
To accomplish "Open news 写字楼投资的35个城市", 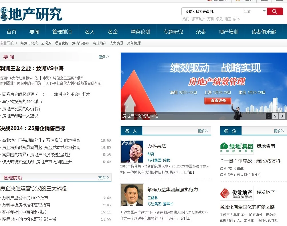I will tap(22, 101).
